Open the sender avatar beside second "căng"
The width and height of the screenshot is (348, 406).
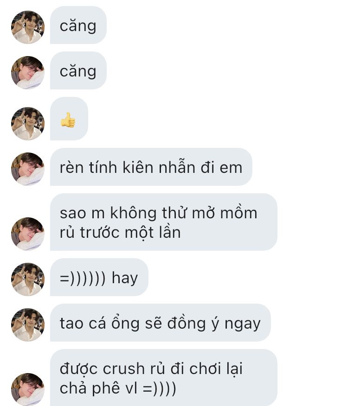coord(28,72)
